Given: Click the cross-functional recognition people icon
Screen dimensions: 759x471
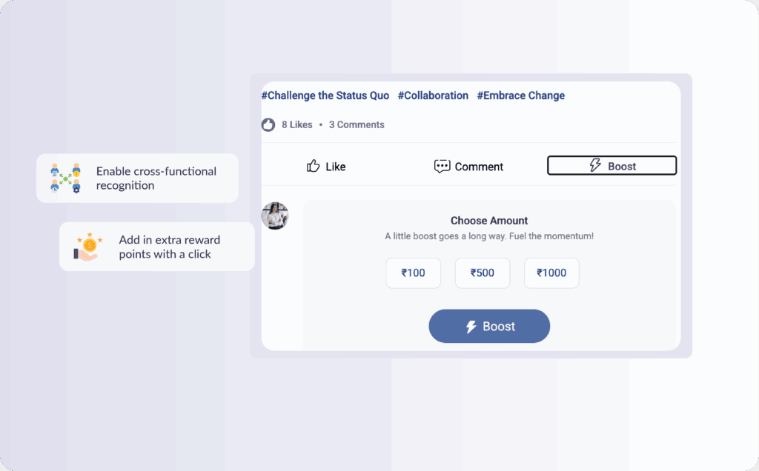Looking at the screenshot, I should 65,178.
